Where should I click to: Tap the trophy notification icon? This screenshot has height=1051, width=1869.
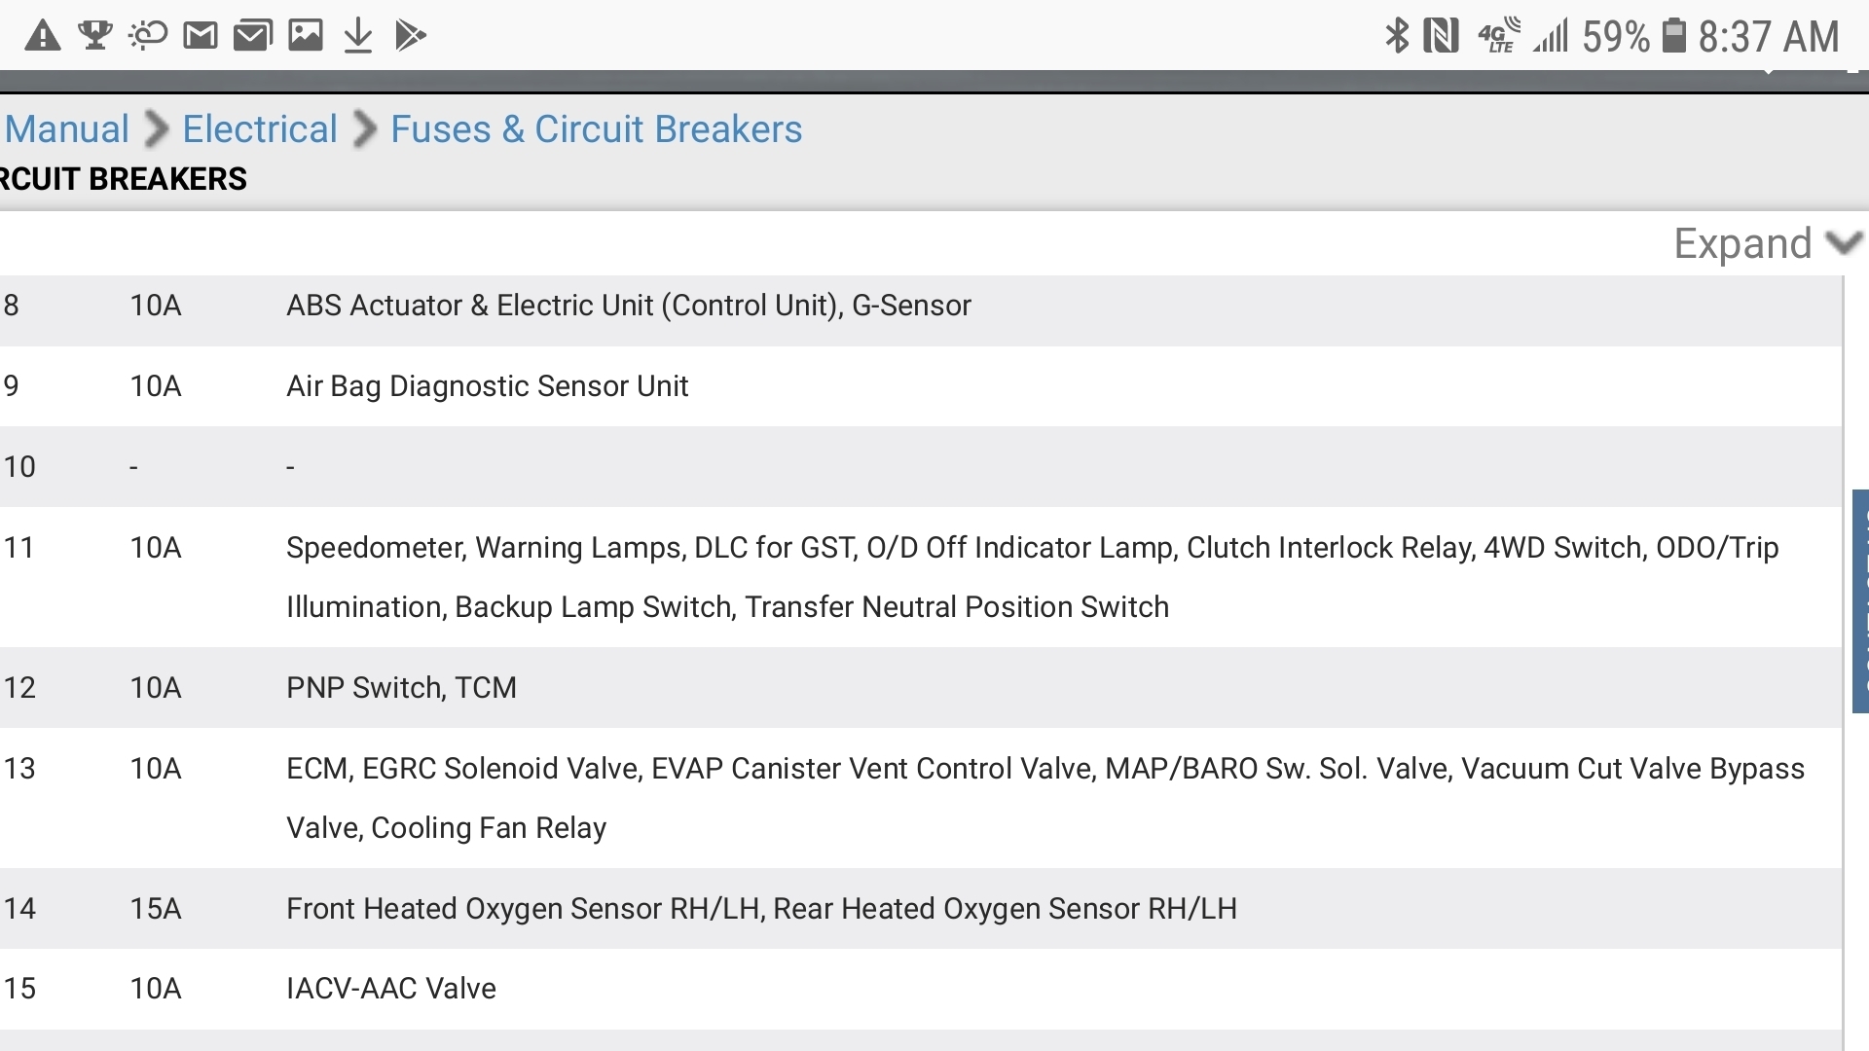click(x=95, y=36)
